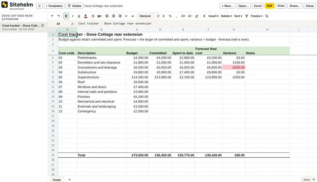This screenshot has width=317, height=182.
Task: Click the Open... button
Action: pyautogui.click(x=244, y=6)
